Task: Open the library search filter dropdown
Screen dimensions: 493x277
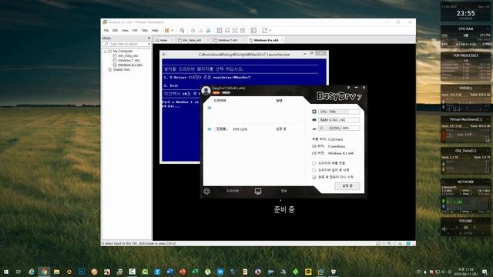Action: [x=149, y=44]
